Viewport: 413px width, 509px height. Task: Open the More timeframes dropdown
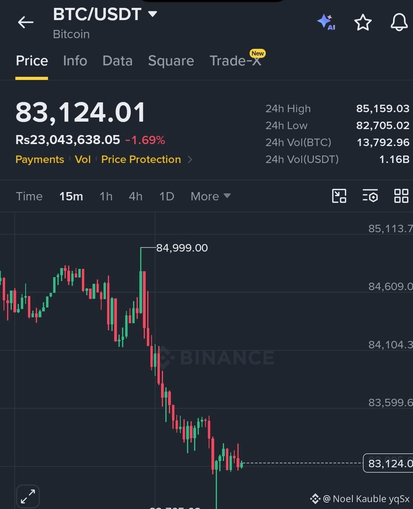[x=211, y=196]
